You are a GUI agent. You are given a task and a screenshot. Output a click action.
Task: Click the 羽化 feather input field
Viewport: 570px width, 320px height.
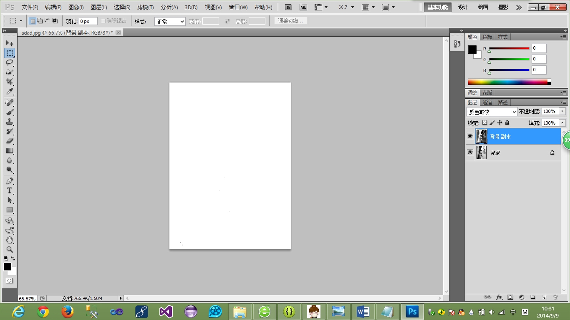pyautogui.click(x=88, y=21)
